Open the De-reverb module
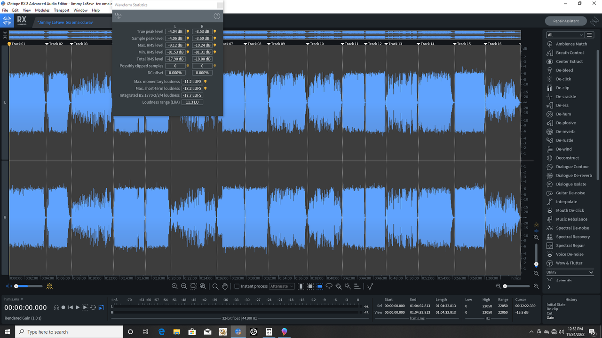The width and height of the screenshot is (602, 338). click(561, 131)
